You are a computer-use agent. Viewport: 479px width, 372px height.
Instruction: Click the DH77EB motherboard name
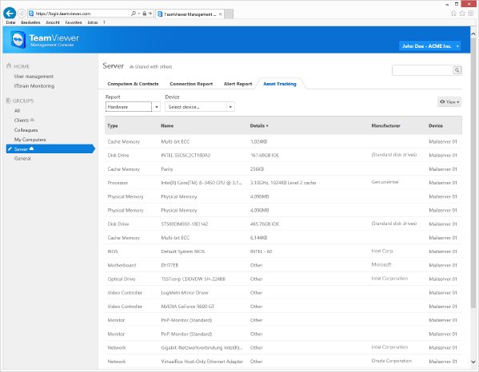click(170, 265)
